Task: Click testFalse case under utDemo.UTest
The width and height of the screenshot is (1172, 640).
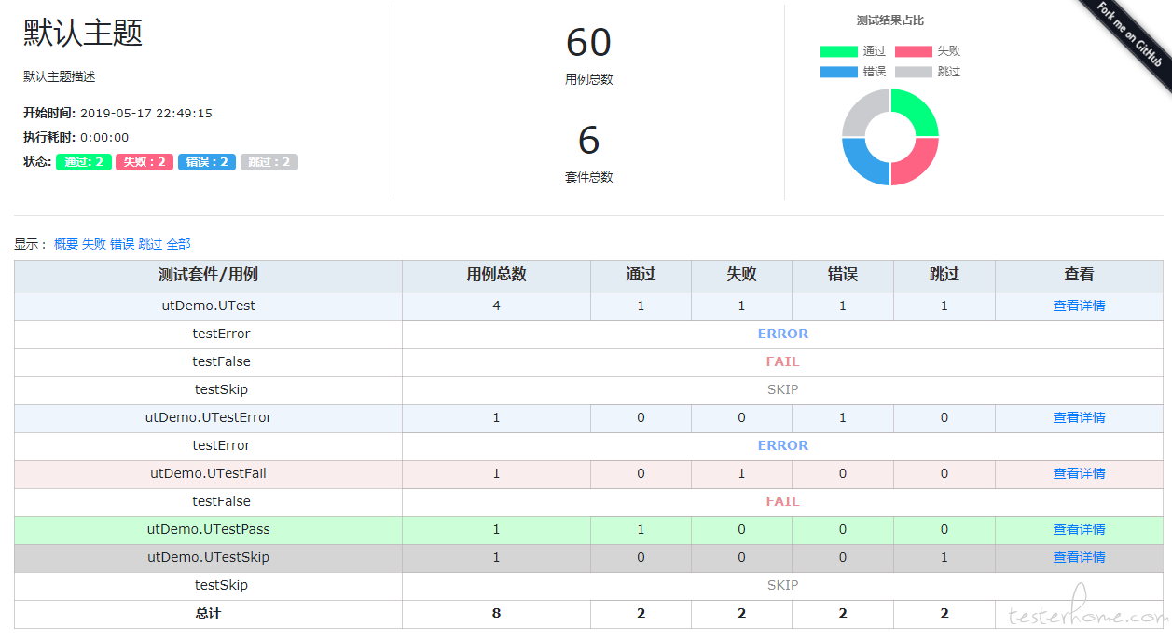Action: (221, 361)
